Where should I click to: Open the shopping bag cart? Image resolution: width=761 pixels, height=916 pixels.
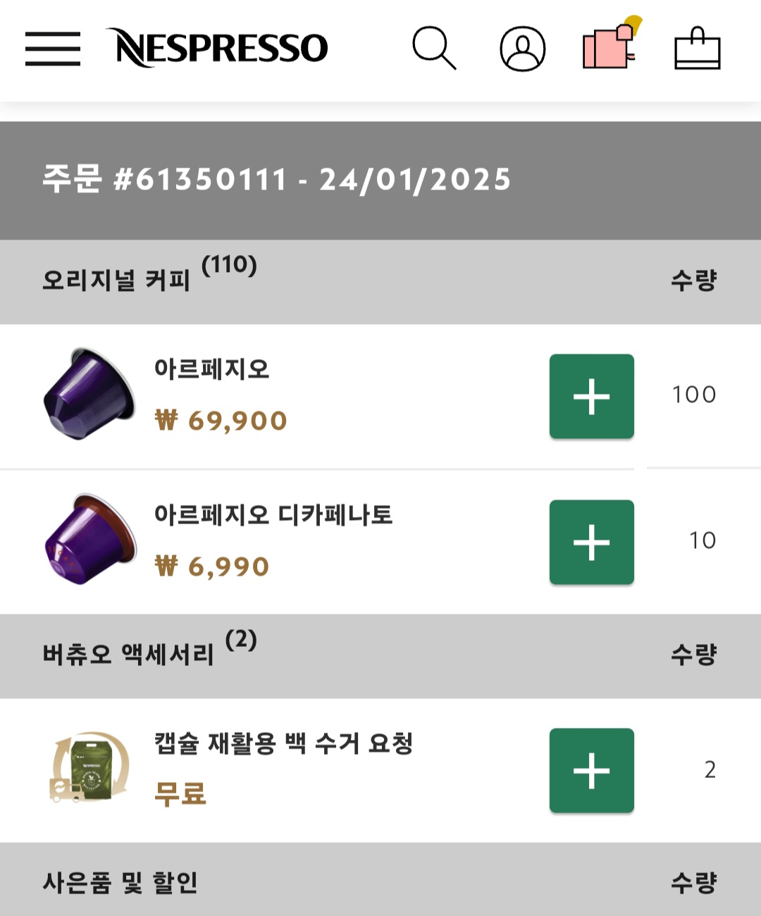click(697, 49)
